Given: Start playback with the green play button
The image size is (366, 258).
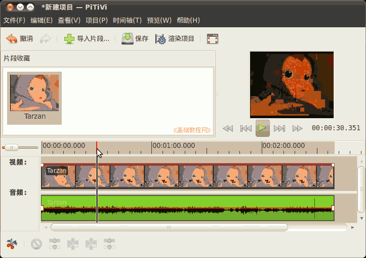Looking at the screenshot, I should click(x=263, y=128).
